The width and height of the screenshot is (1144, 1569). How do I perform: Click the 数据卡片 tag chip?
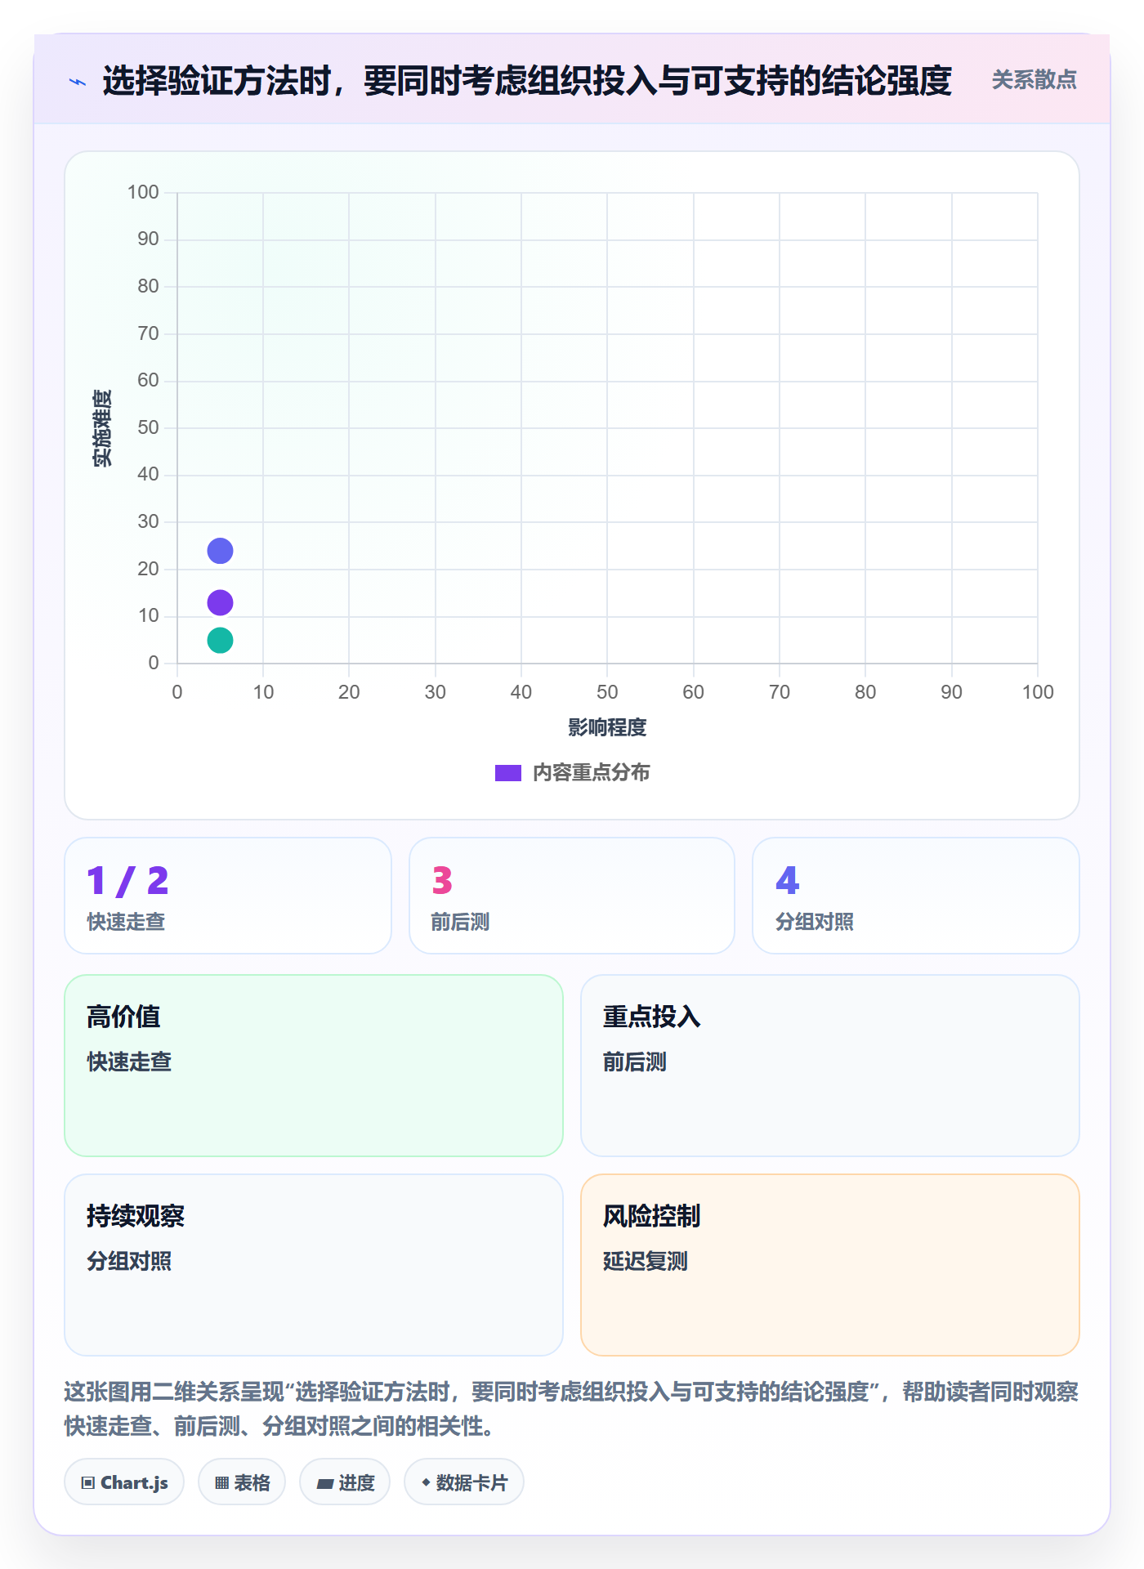tap(464, 1482)
